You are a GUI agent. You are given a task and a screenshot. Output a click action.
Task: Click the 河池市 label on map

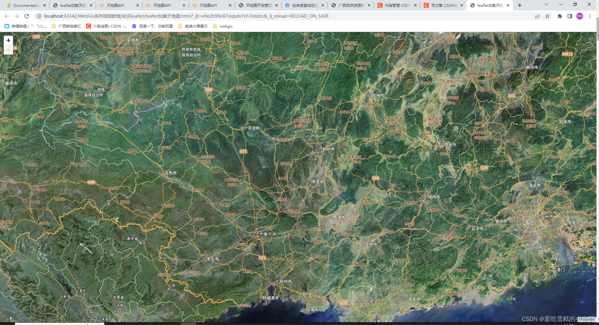(x=254, y=128)
